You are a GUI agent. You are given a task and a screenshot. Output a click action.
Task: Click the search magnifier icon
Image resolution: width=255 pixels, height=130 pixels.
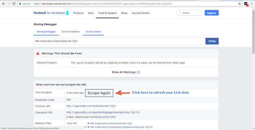180,13
